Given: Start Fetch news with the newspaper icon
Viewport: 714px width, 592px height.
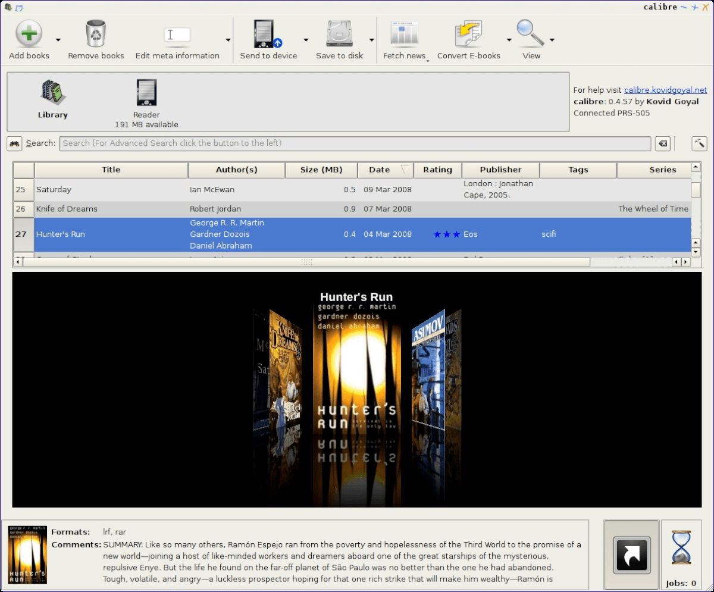Looking at the screenshot, I should click(x=404, y=33).
